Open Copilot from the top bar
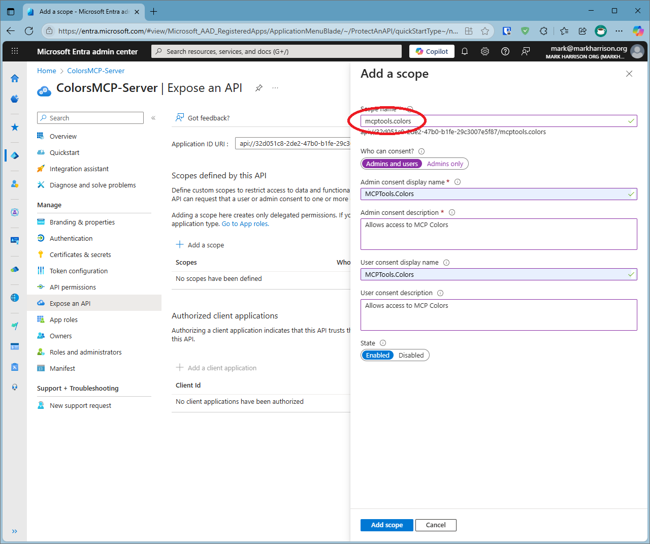 (431, 51)
